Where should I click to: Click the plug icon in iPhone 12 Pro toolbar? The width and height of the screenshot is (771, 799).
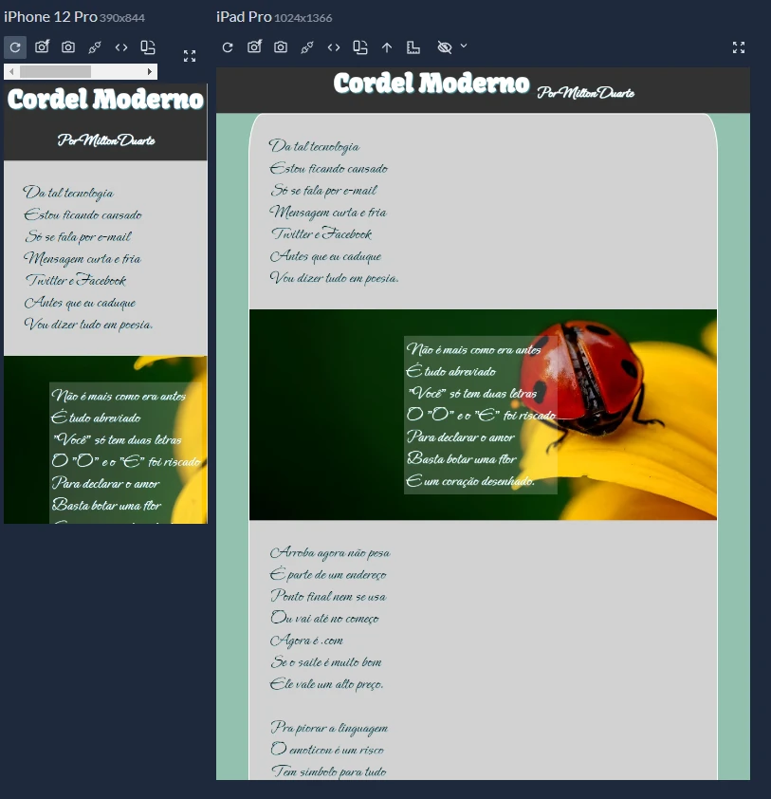(x=95, y=47)
